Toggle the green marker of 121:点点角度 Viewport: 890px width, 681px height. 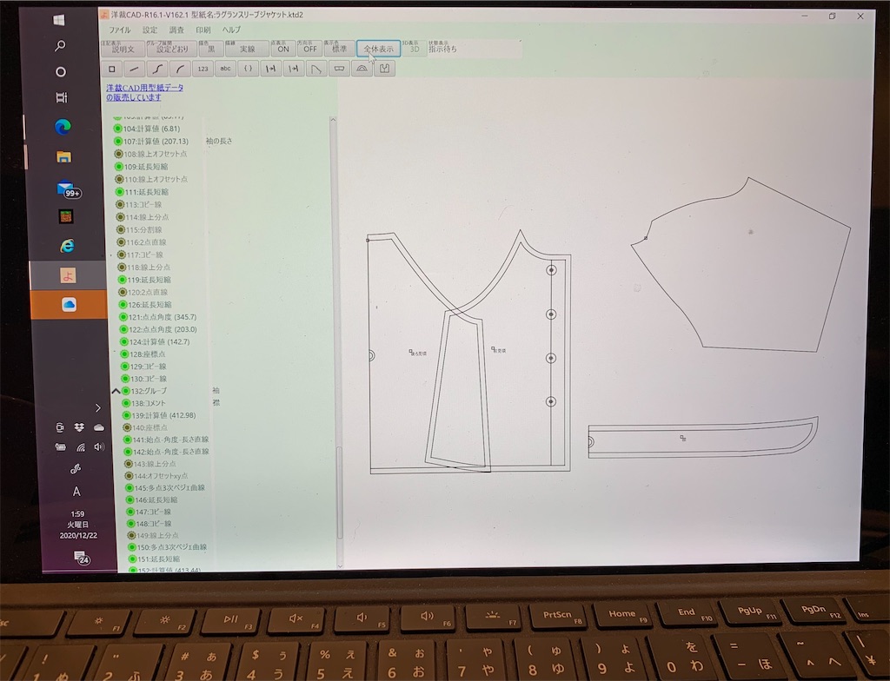tap(123, 317)
